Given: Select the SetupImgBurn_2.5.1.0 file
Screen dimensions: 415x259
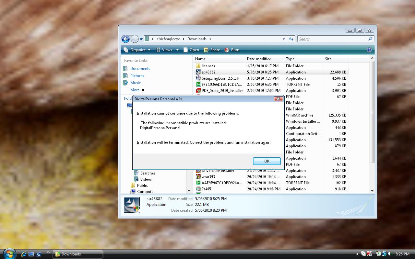Looking at the screenshot, I should 271,78.
